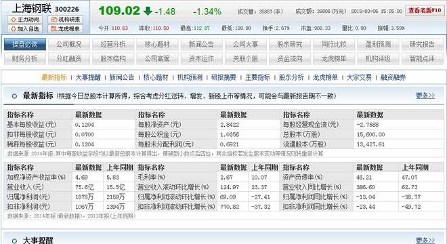The image size is (447, 244).
Task: Open the 机构调研 button
Action: pos(66,20)
